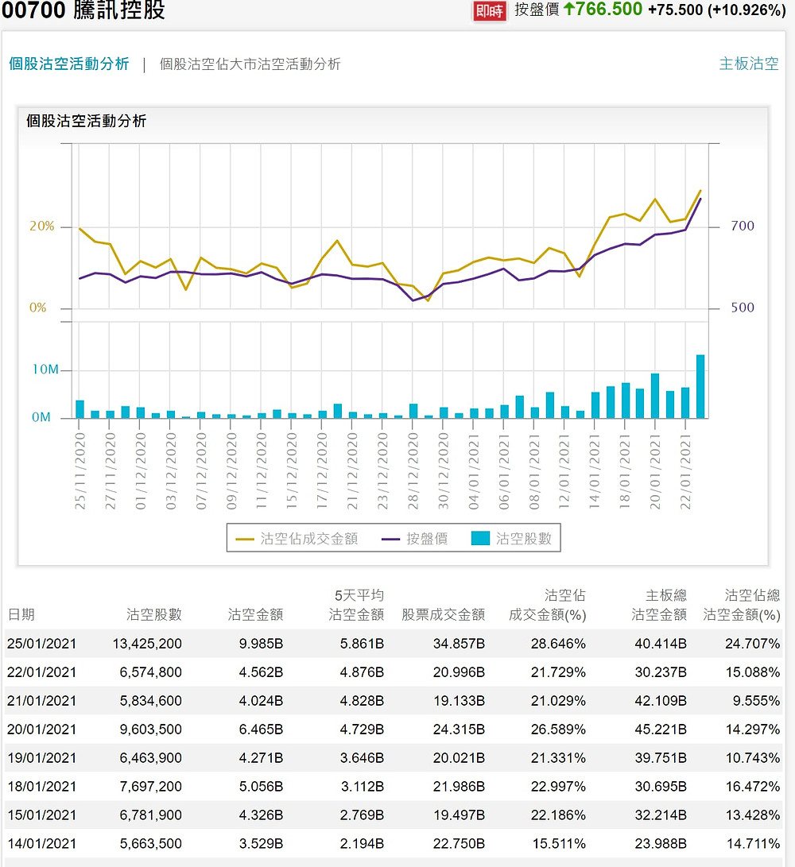Click the 04/01/2021 x-axis date label
Viewport: 795px width, 867px height.
click(x=474, y=471)
